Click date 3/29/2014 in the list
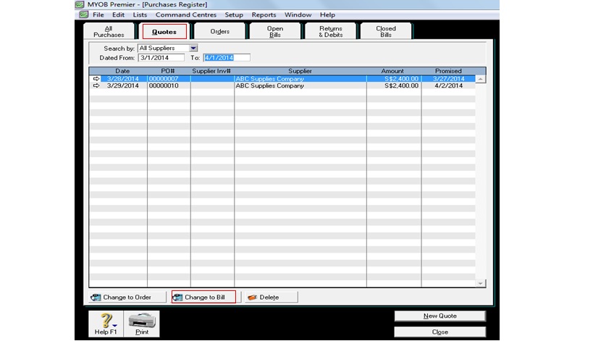 (x=123, y=86)
